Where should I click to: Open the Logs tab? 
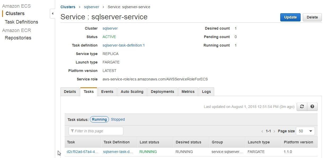coord(206,92)
